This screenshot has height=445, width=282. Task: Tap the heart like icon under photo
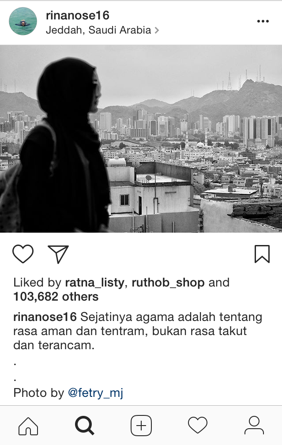click(23, 254)
